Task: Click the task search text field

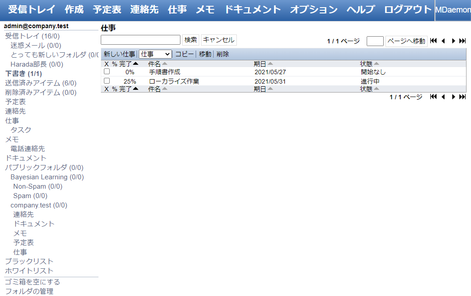Action: (x=141, y=40)
